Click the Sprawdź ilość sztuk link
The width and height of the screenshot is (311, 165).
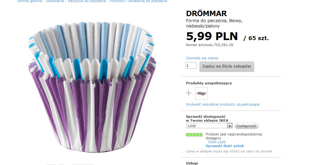pos(224,146)
